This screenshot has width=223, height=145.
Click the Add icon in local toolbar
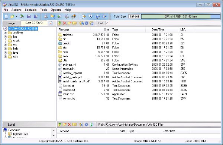point(81,124)
